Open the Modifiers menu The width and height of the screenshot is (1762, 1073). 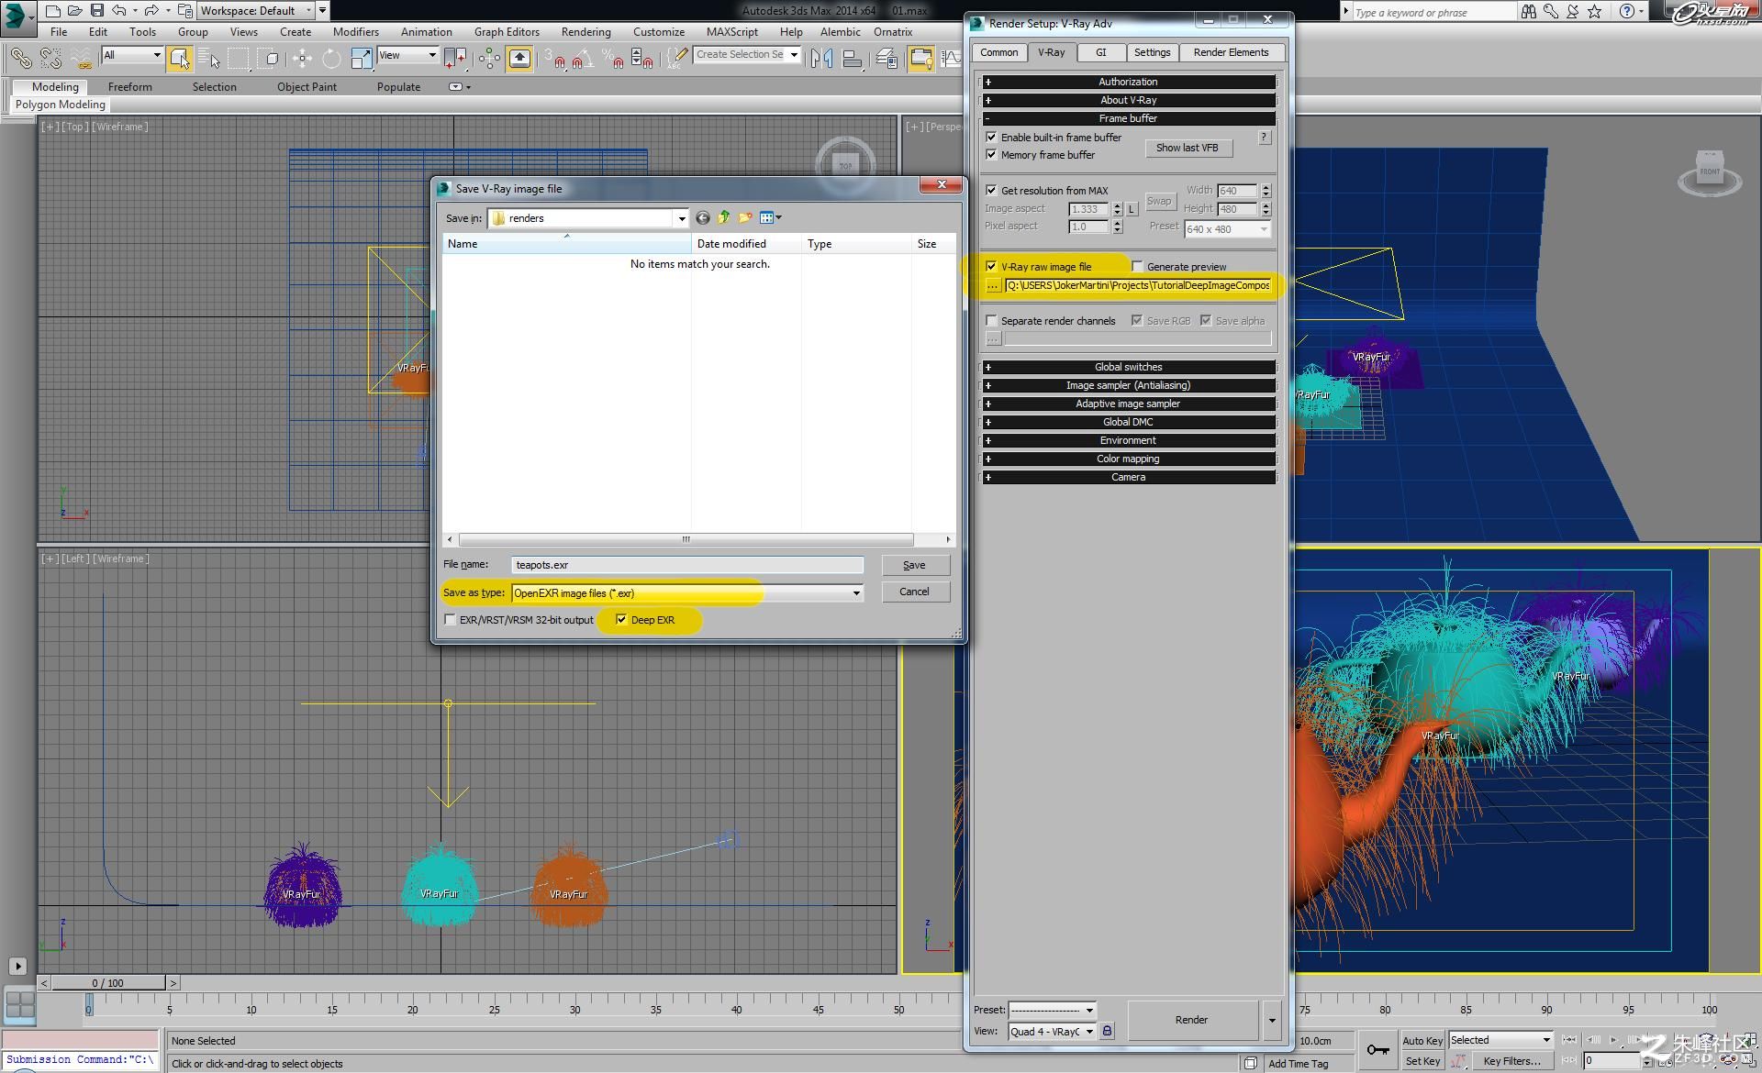[356, 31]
